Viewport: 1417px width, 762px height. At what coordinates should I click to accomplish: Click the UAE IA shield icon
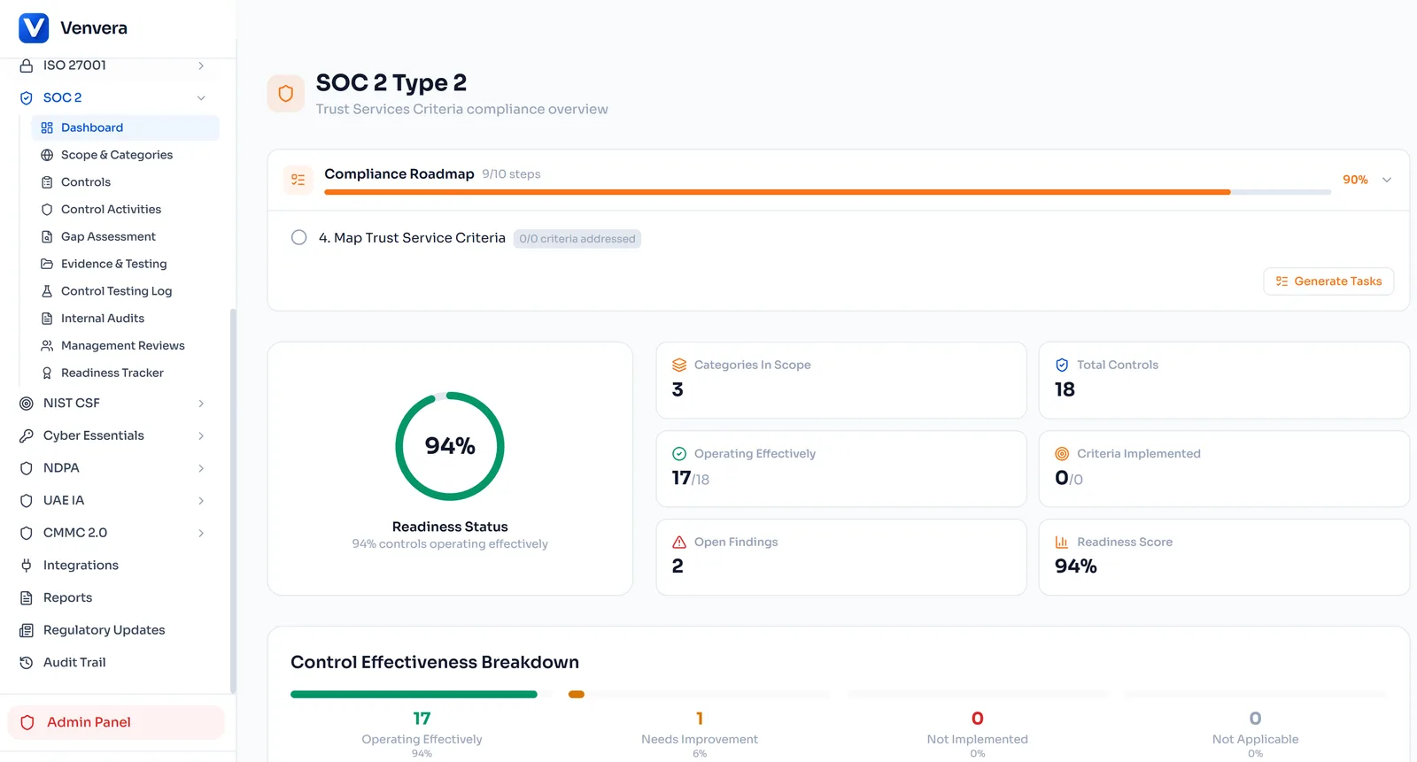coord(27,501)
